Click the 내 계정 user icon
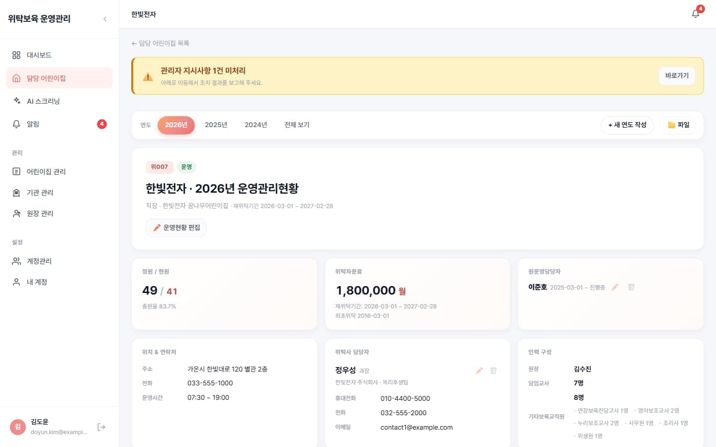This screenshot has width=716, height=447. pos(16,282)
